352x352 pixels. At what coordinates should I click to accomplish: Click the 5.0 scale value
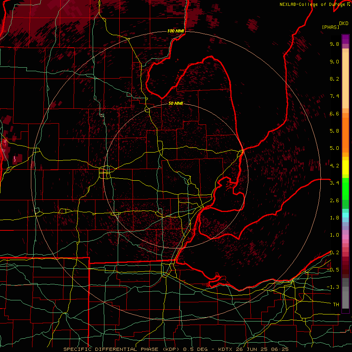(x=334, y=148)
